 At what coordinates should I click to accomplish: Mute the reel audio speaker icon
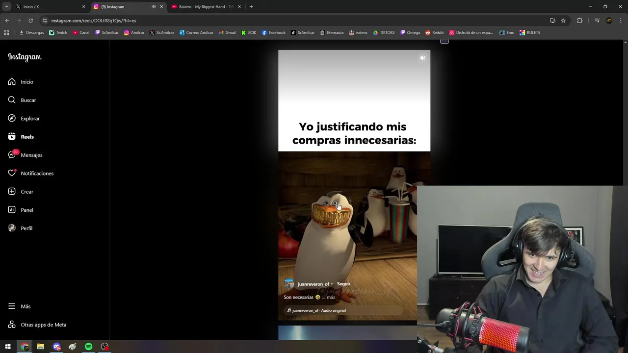[422, 58]
